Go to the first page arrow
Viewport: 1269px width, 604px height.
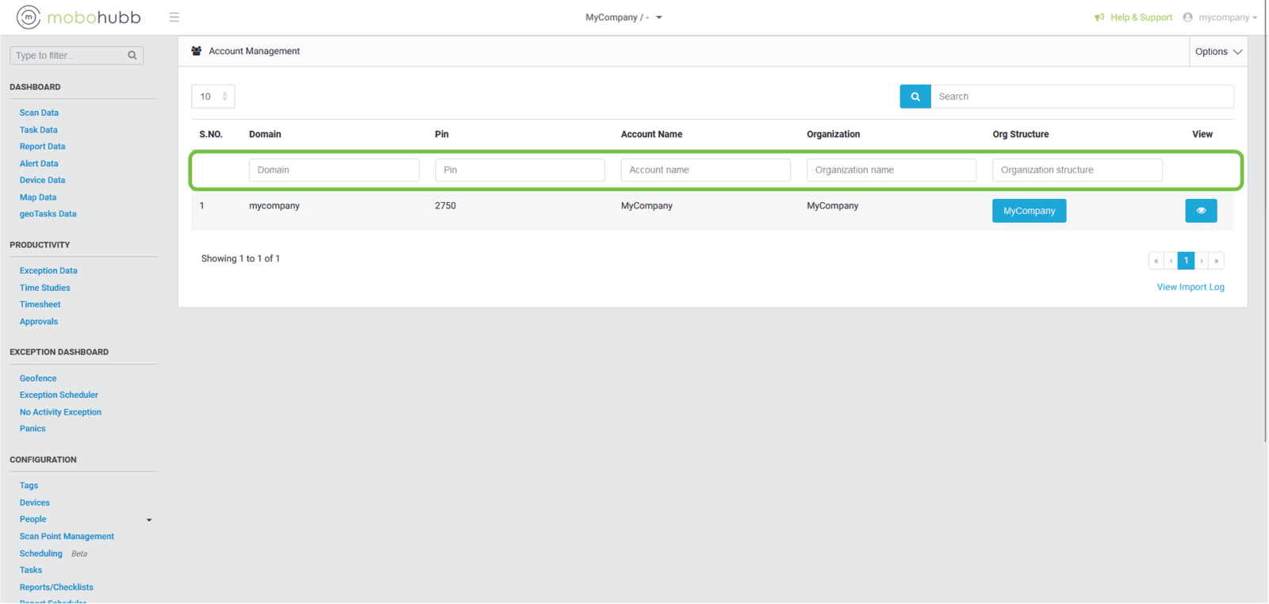pyautogui.click(x=1156, y=261)
